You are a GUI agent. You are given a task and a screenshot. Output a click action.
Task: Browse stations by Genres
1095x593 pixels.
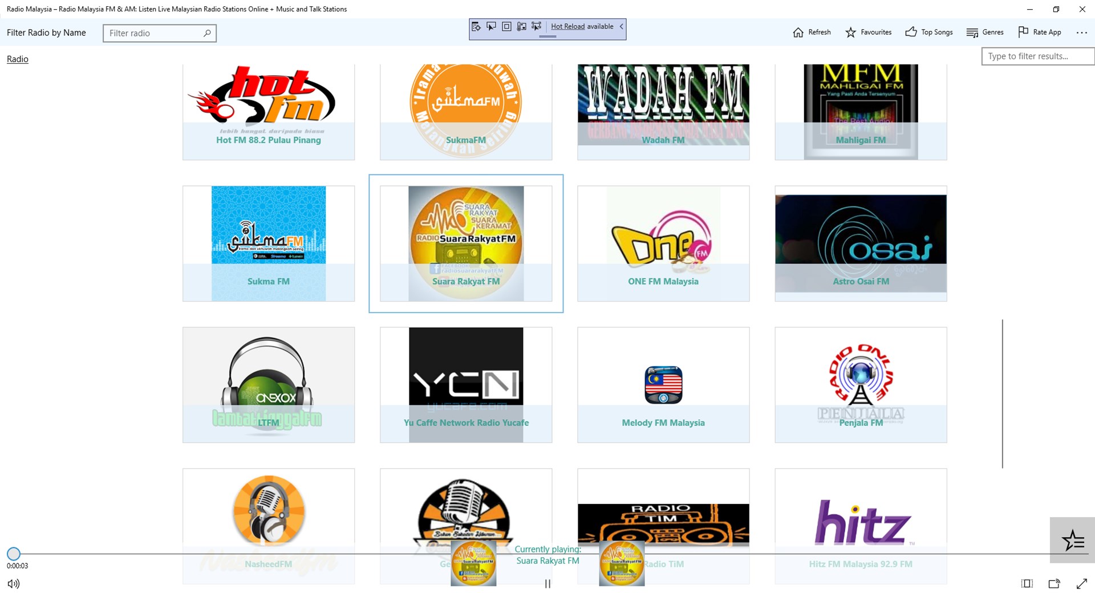point(985,33)
